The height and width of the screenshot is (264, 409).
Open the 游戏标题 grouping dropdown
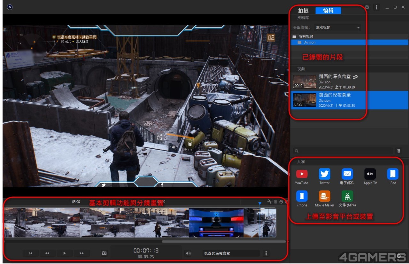(337, 27)
